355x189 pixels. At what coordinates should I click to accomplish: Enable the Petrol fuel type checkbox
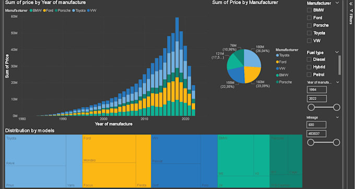click(309, 75)
